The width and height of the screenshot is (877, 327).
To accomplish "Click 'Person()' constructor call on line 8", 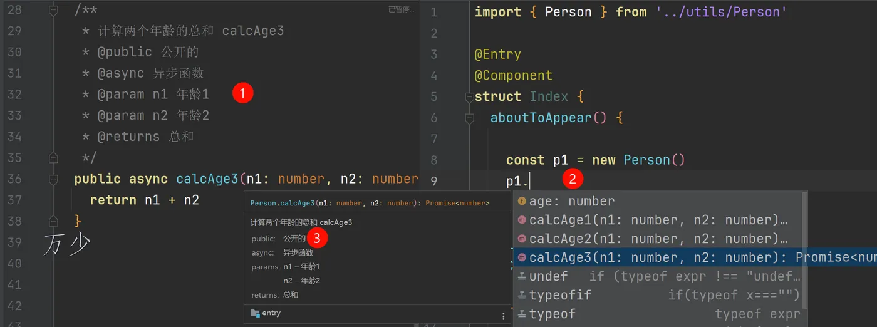I will pos(655,160).
